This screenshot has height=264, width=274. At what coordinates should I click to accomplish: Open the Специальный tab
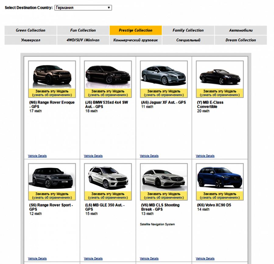[x=188, y=40]
